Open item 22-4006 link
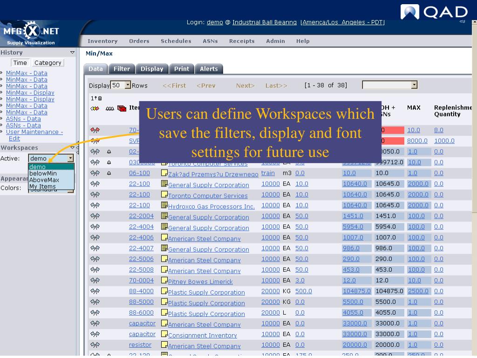 tap(141, 238)
